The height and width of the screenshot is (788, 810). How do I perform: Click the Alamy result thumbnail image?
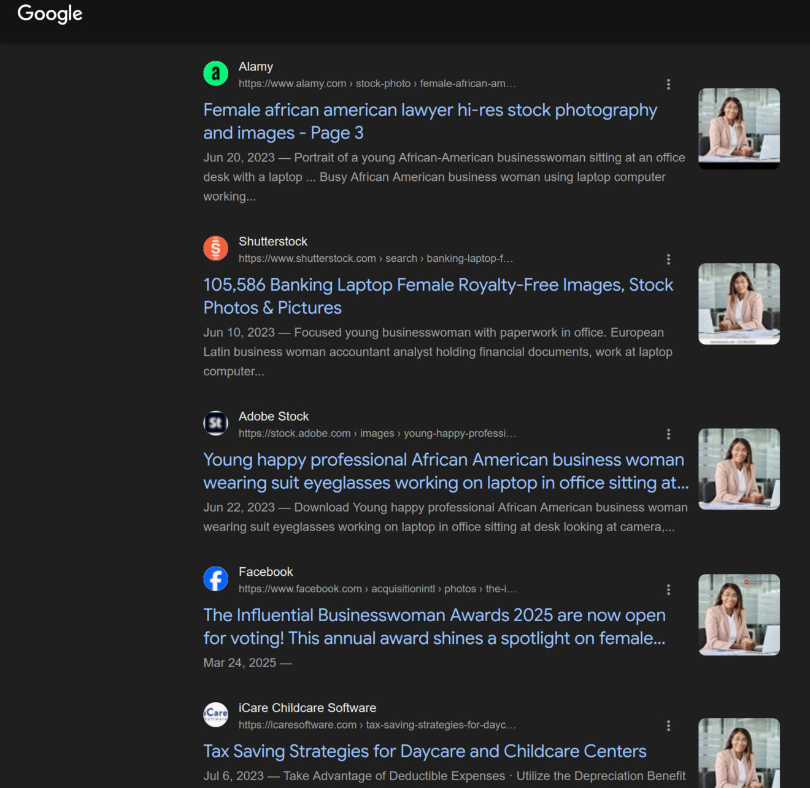tap(739, 129)
